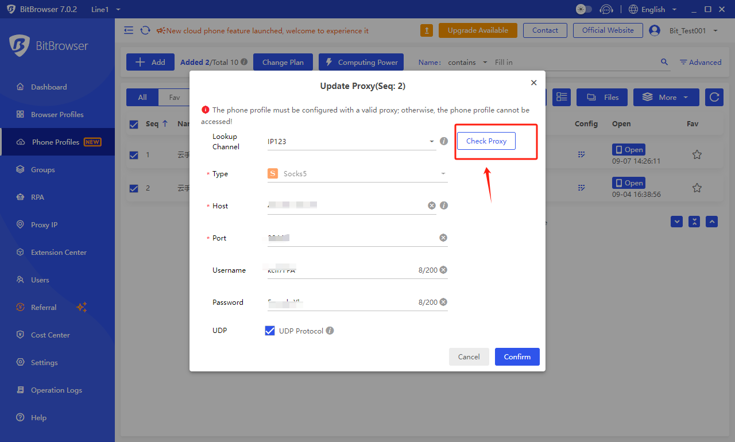Click the refresh icon in top bar
Image resolution: width=735 pixels, height=442 pixels.
point(145,30)
